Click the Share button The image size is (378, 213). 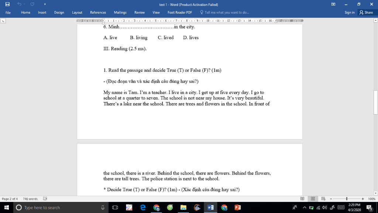pos(366,13)
